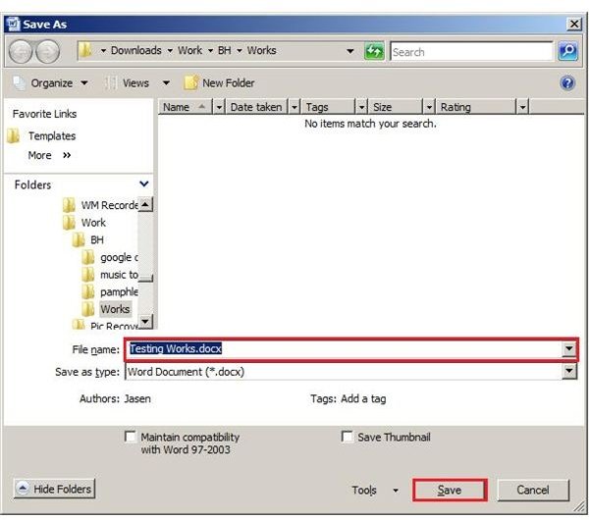Screen dimensions: 589x520
Task: Click the Authors value Jasen
Action: 137,398
